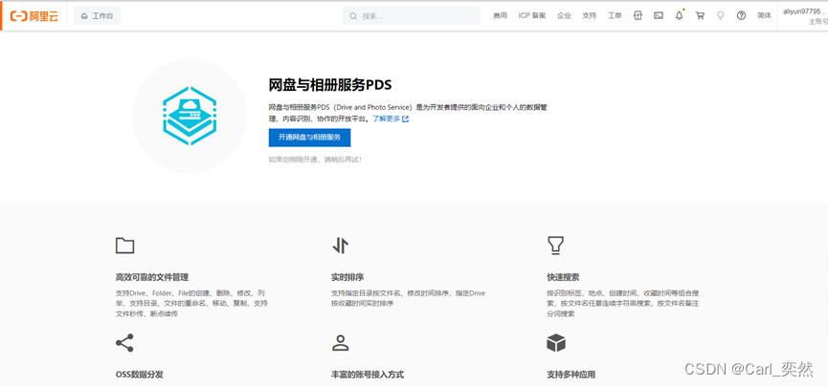Click the folder icon for file management
Screen dimensions: 828x386
point(124,246)
